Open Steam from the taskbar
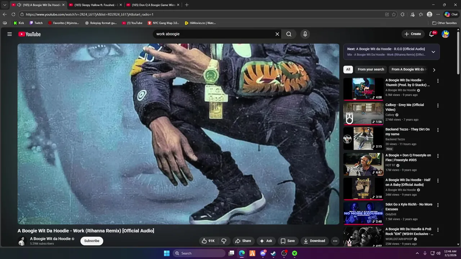 click(x=273, y=253)
